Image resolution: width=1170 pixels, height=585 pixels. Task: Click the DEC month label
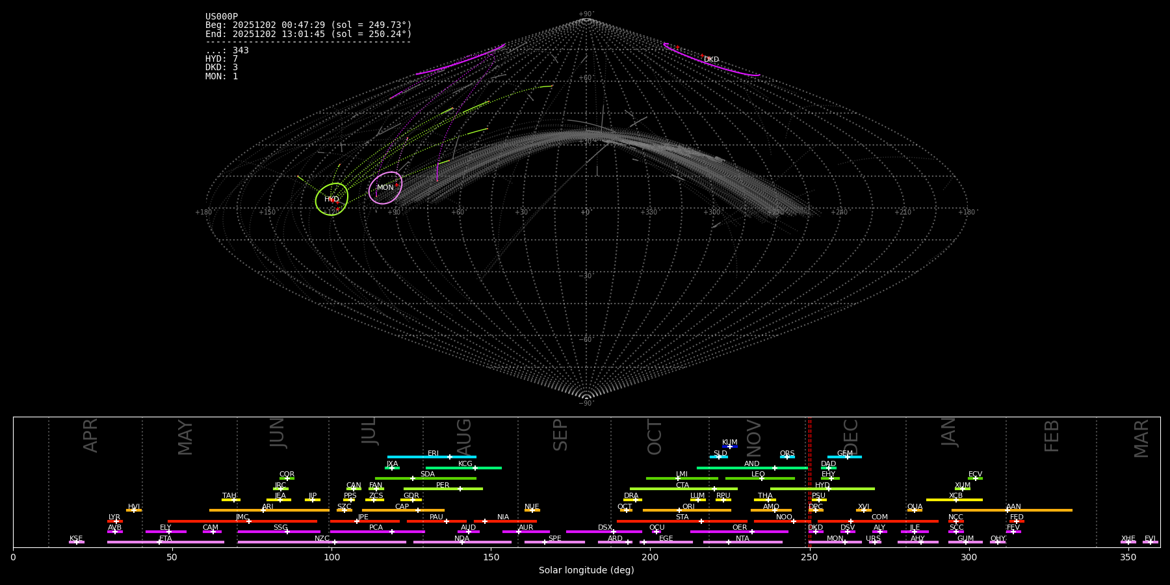pyautogui.click(x=851, y=437)
